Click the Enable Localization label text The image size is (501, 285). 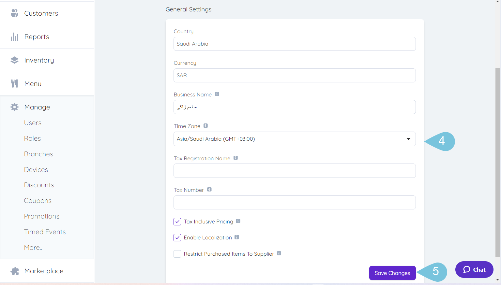[x=208, y=237]
